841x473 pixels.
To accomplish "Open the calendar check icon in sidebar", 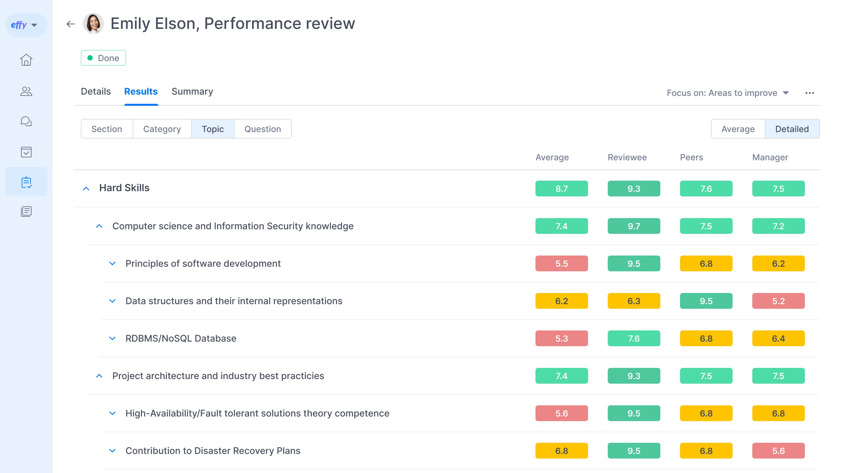I will pyautogui.click(x=26, y=152).
